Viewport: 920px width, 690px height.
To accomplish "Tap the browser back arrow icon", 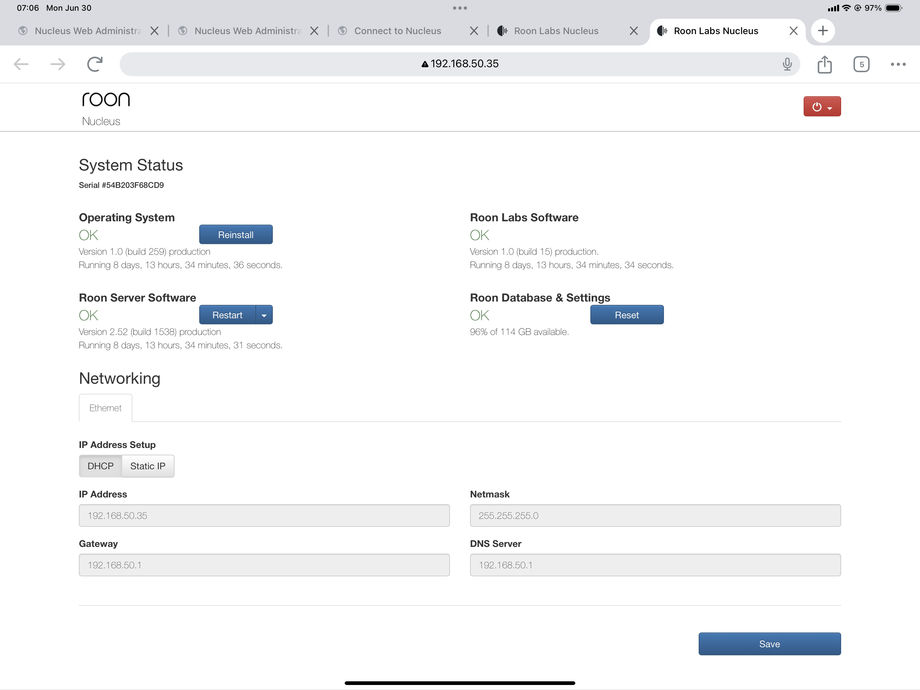I will tap(21, 64).
